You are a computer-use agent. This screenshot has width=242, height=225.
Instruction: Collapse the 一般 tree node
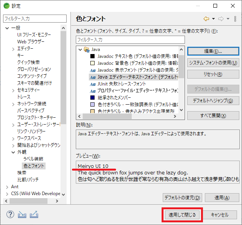pyautogui.click(x=7, y=28)
